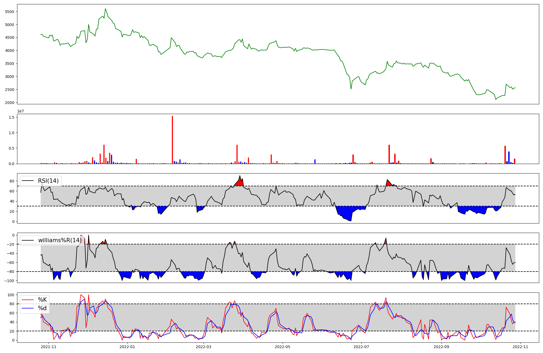Click the williams%R(14) legend label
The height and width of the screenshot is (353, 543).
60,240
